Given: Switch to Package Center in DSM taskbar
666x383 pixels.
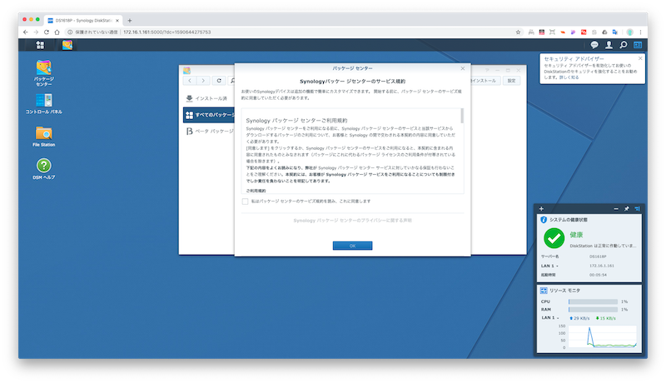Looking at the screenshot, I should 67,45.
